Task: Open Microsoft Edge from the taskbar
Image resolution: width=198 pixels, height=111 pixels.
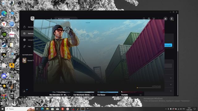Action: click(42, 109)
